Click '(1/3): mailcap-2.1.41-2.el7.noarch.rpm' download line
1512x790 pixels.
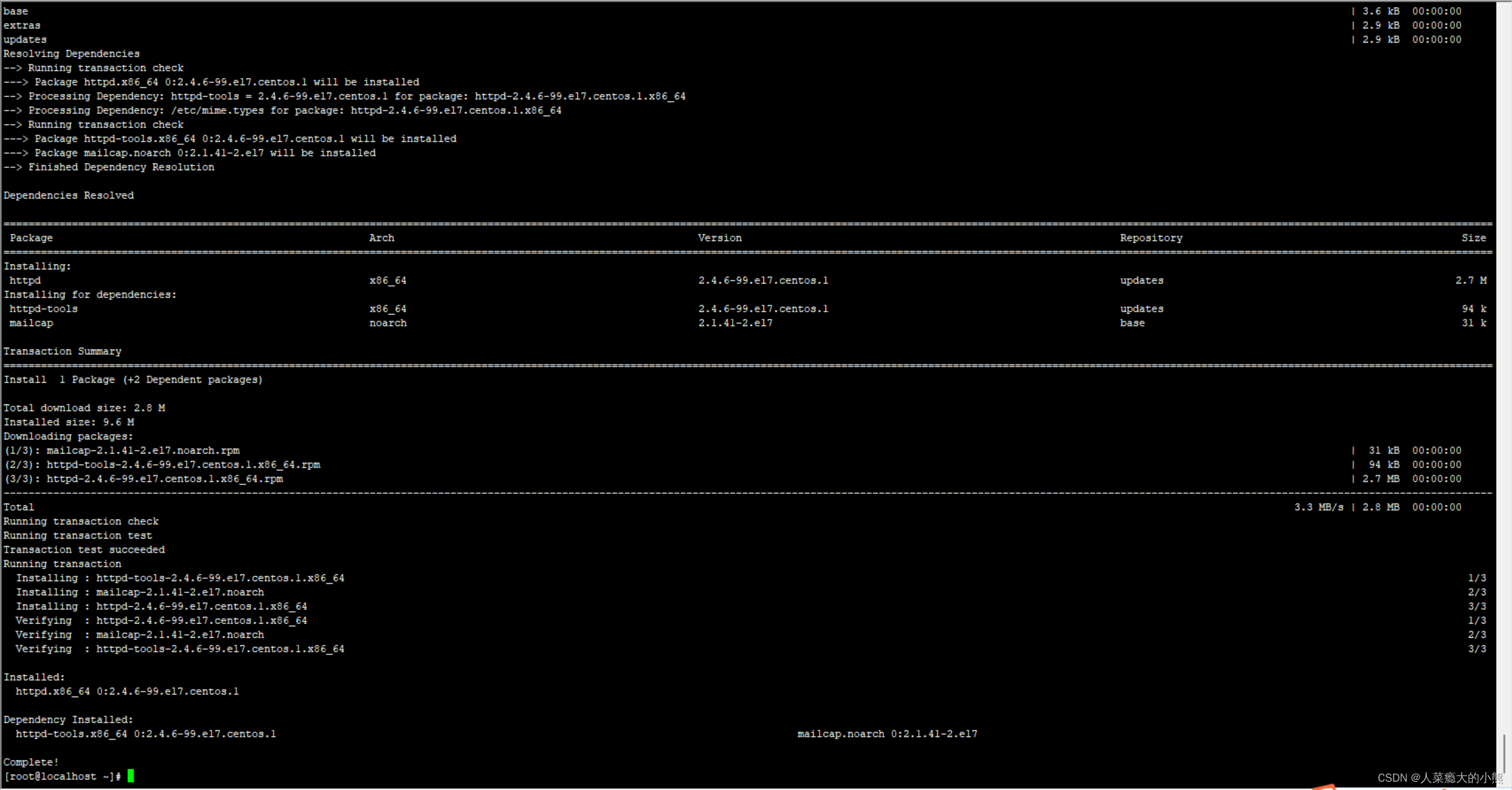122,451
